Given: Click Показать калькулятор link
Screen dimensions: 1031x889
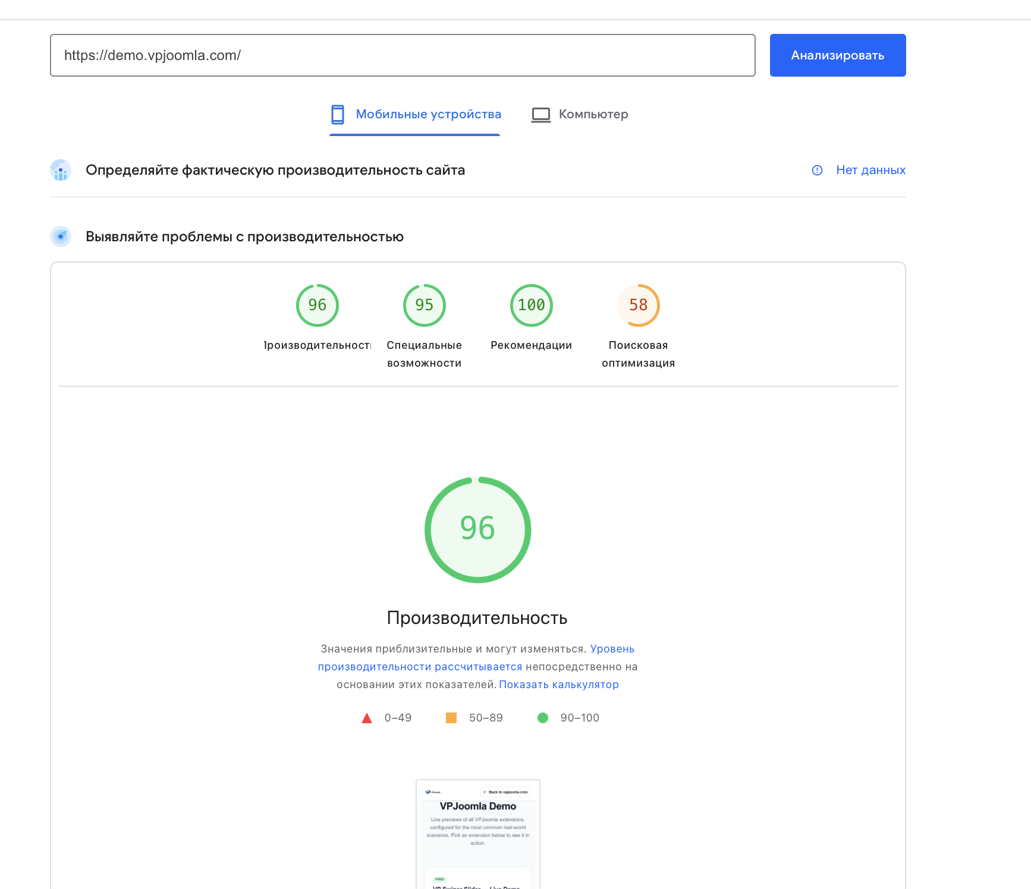Looking at the screenshot, I should tap(559, 685).
